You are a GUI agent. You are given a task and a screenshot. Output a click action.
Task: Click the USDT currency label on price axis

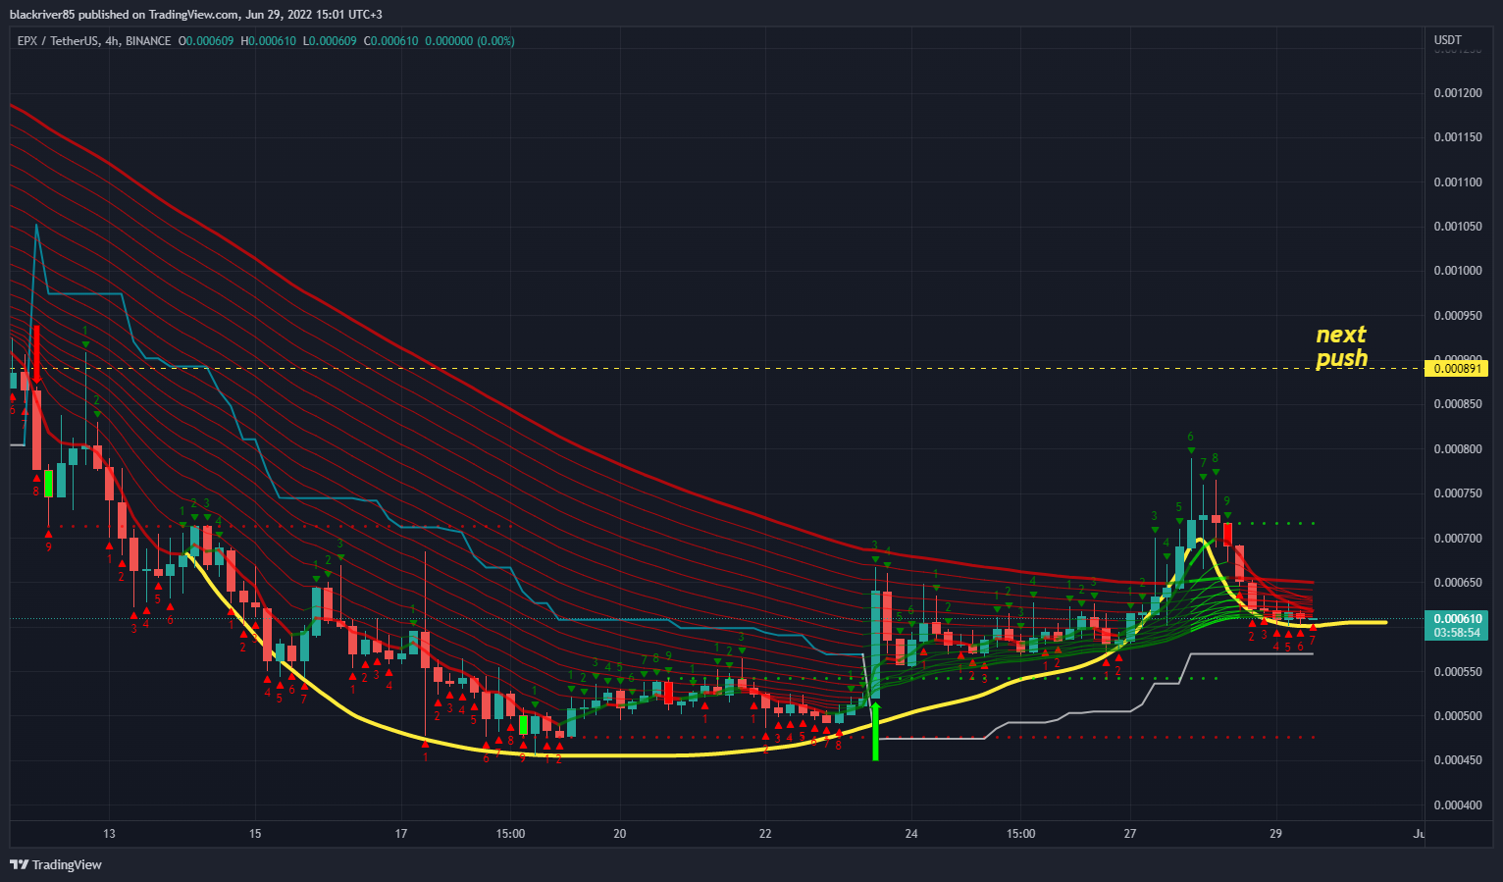[1447, 40]
